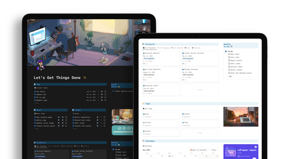
Task: Click the blue arrow icon beside Pay Bills
Action: 35,91
